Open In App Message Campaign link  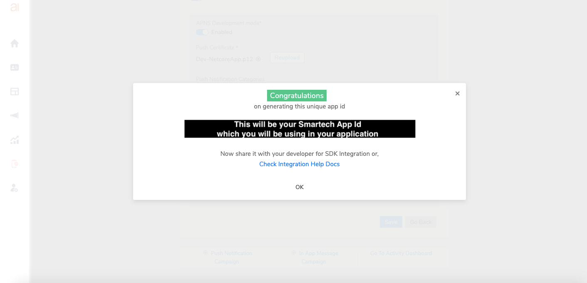tap(315, 257)
